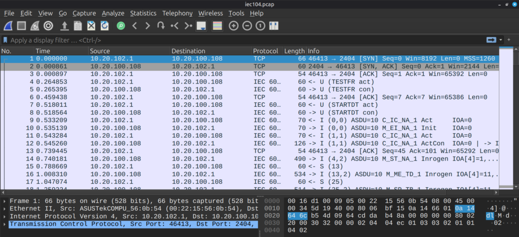Open the Statistics menu
Image resolution: width=519 pixels, height=237 pixels.
click(x=143, y=13)
